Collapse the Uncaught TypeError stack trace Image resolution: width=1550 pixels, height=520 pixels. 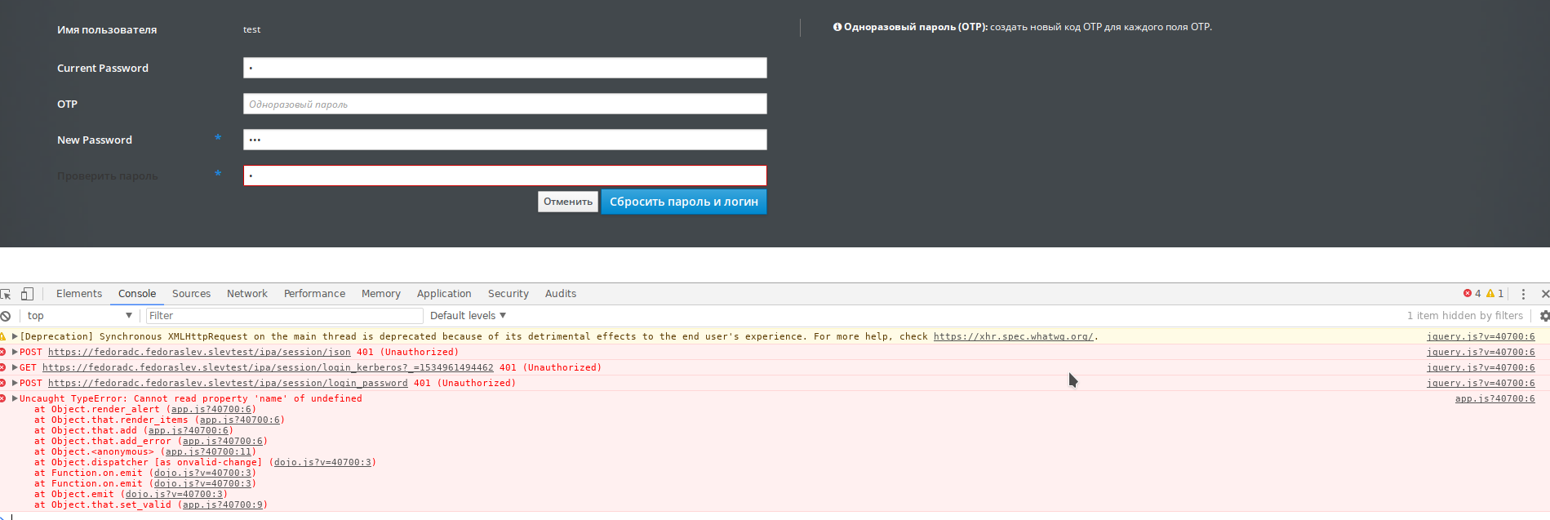pyautogui.click(x=15, y=398)
